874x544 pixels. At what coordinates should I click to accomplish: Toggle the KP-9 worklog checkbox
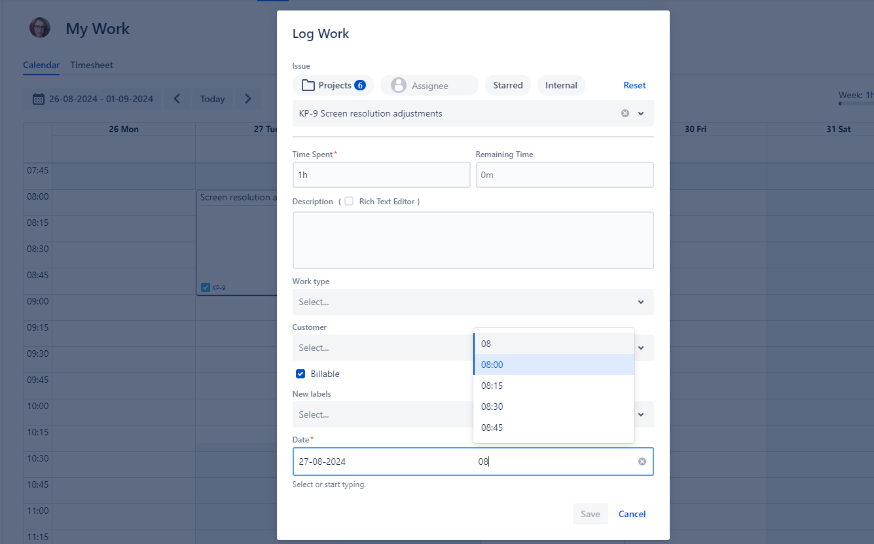[x=206, y=287]
